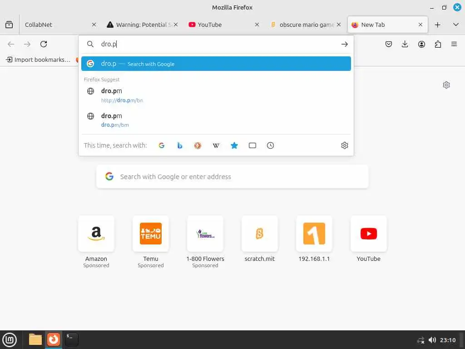The height and width of the screenshot is (349, 465).
Task: Open the network tray icon
Action: pyautogui.click(x=420, y=340)
